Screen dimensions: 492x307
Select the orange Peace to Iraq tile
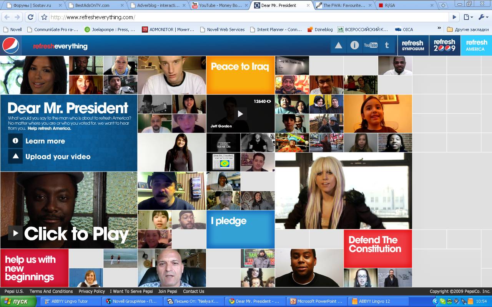point(240,75)
